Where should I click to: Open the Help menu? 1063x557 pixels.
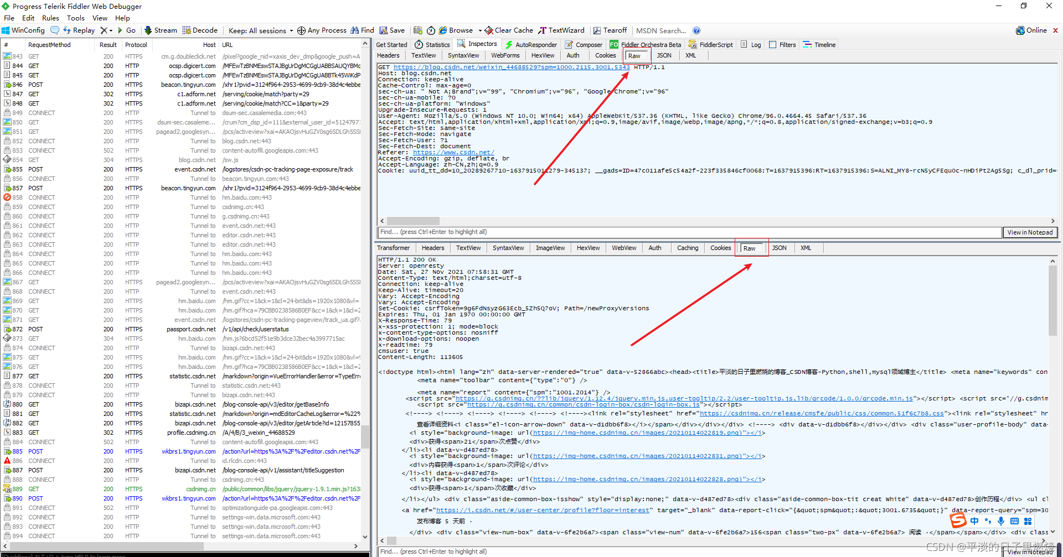point(122,18)
